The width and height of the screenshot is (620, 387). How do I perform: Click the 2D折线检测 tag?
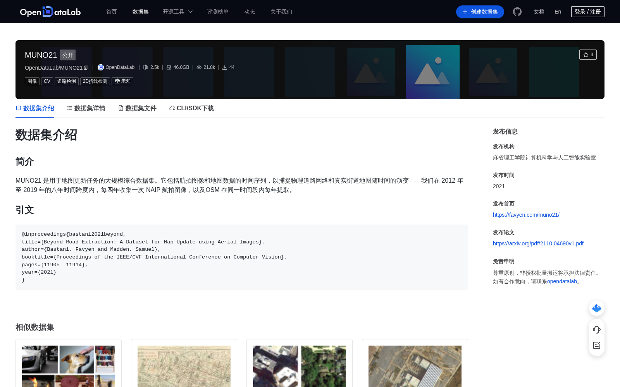tap(95, 81)
